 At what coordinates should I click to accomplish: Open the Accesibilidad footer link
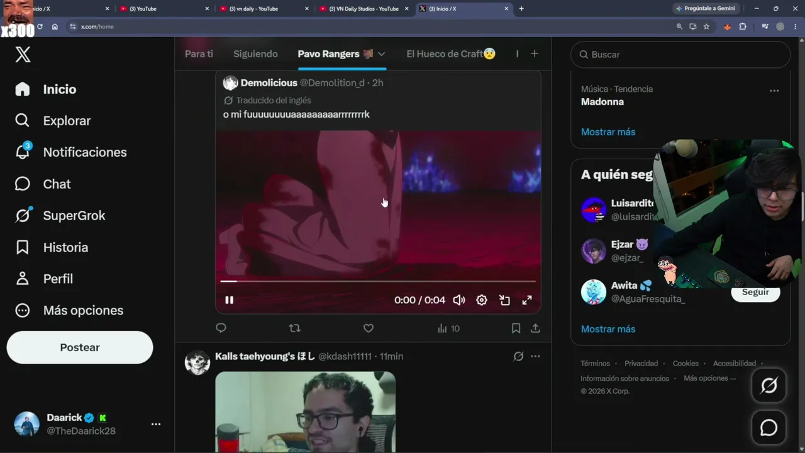[x=735, y=363]
